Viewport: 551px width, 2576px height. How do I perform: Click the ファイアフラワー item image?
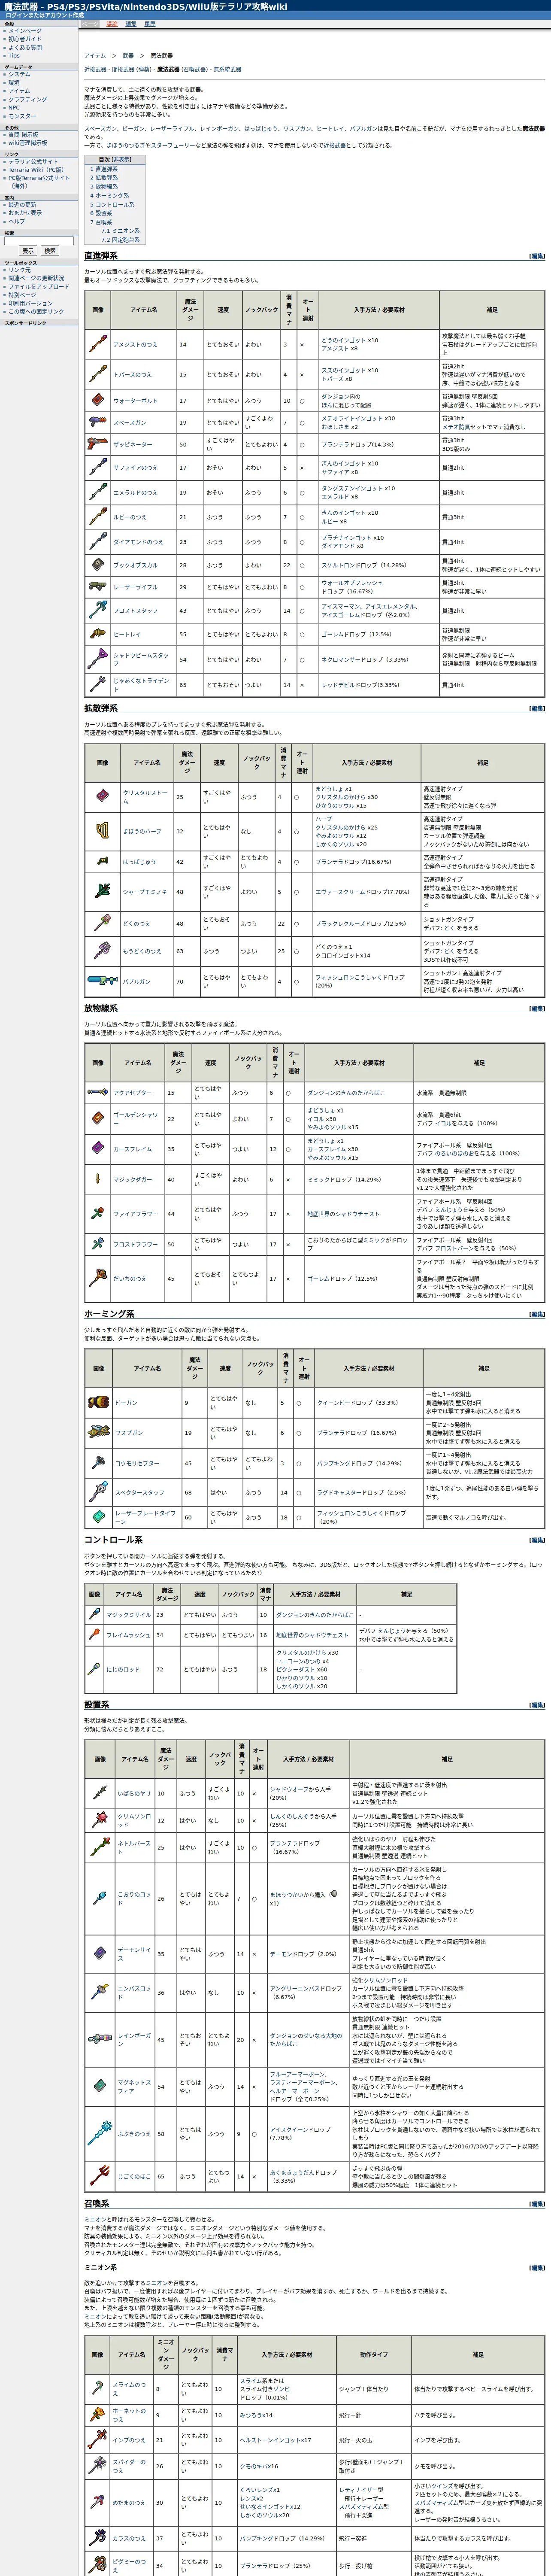click(x=98, y=1213)
